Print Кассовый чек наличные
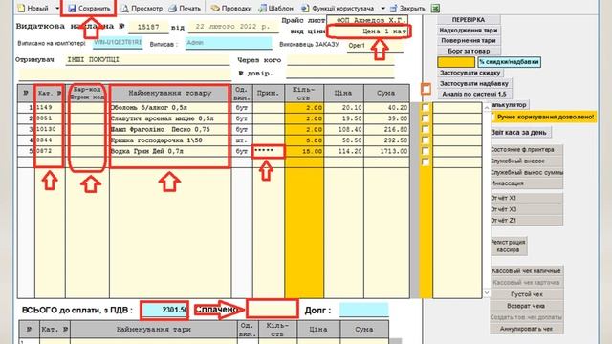This screenshot has height=344, width=612. tap(526, 270)
